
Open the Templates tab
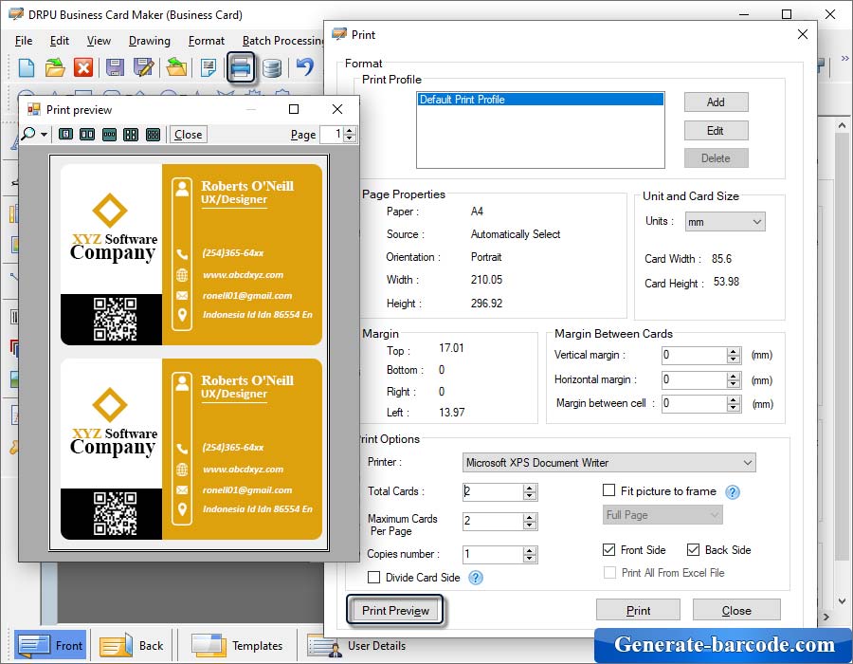[237, 645]
